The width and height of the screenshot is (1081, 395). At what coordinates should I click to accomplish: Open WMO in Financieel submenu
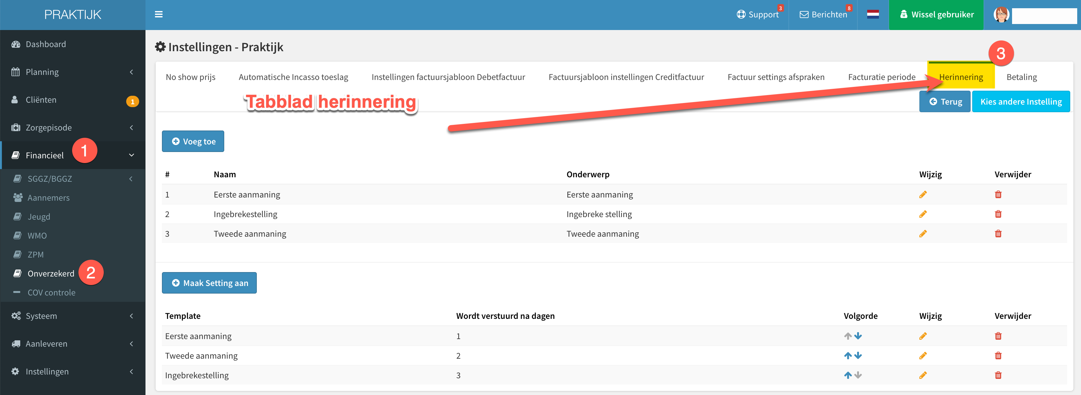coord(37,236)
